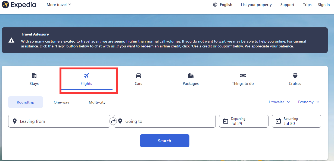
Task: Click the globe language icon
Action: coord(215,5)
